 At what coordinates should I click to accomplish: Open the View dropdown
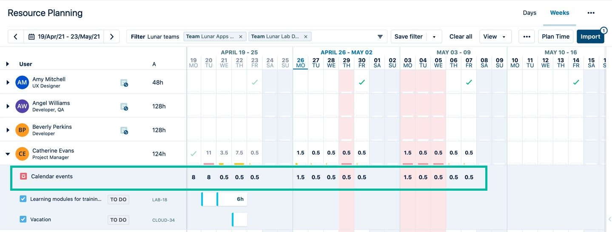coord(495,37)
